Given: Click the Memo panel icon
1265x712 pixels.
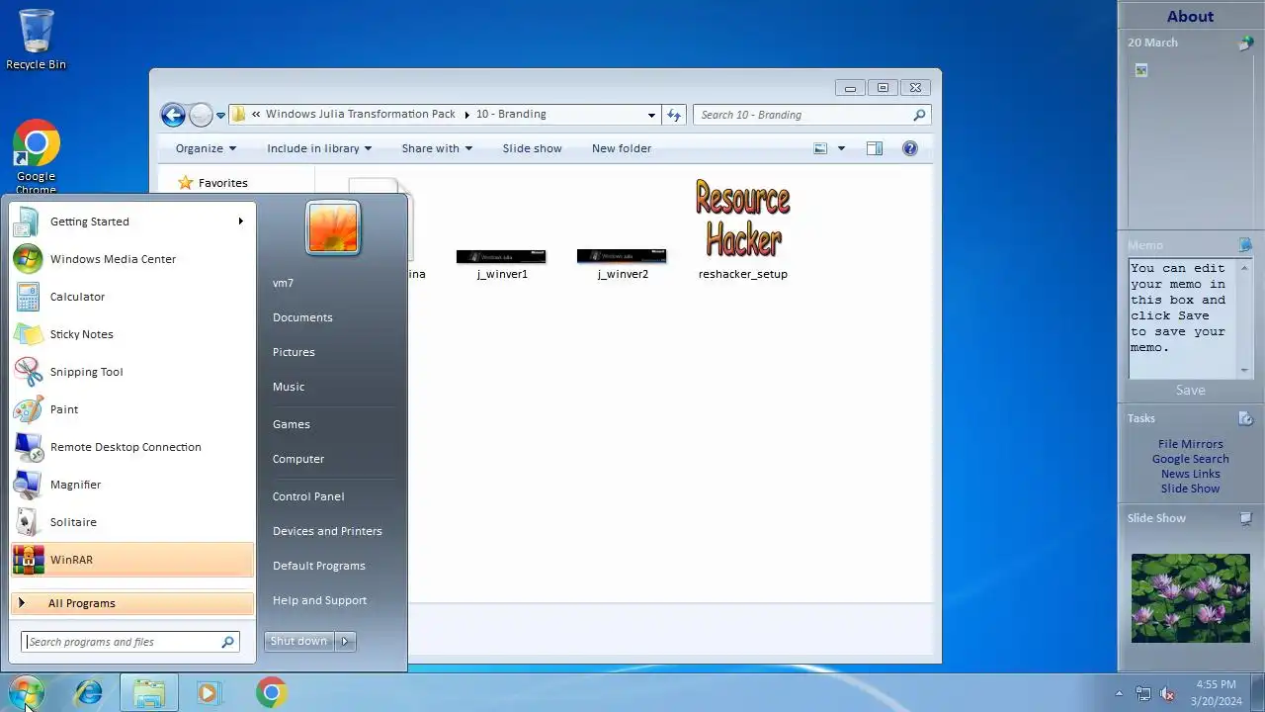Looking at the screenshot, I should pyautogui.click(x=1245, y=245).
